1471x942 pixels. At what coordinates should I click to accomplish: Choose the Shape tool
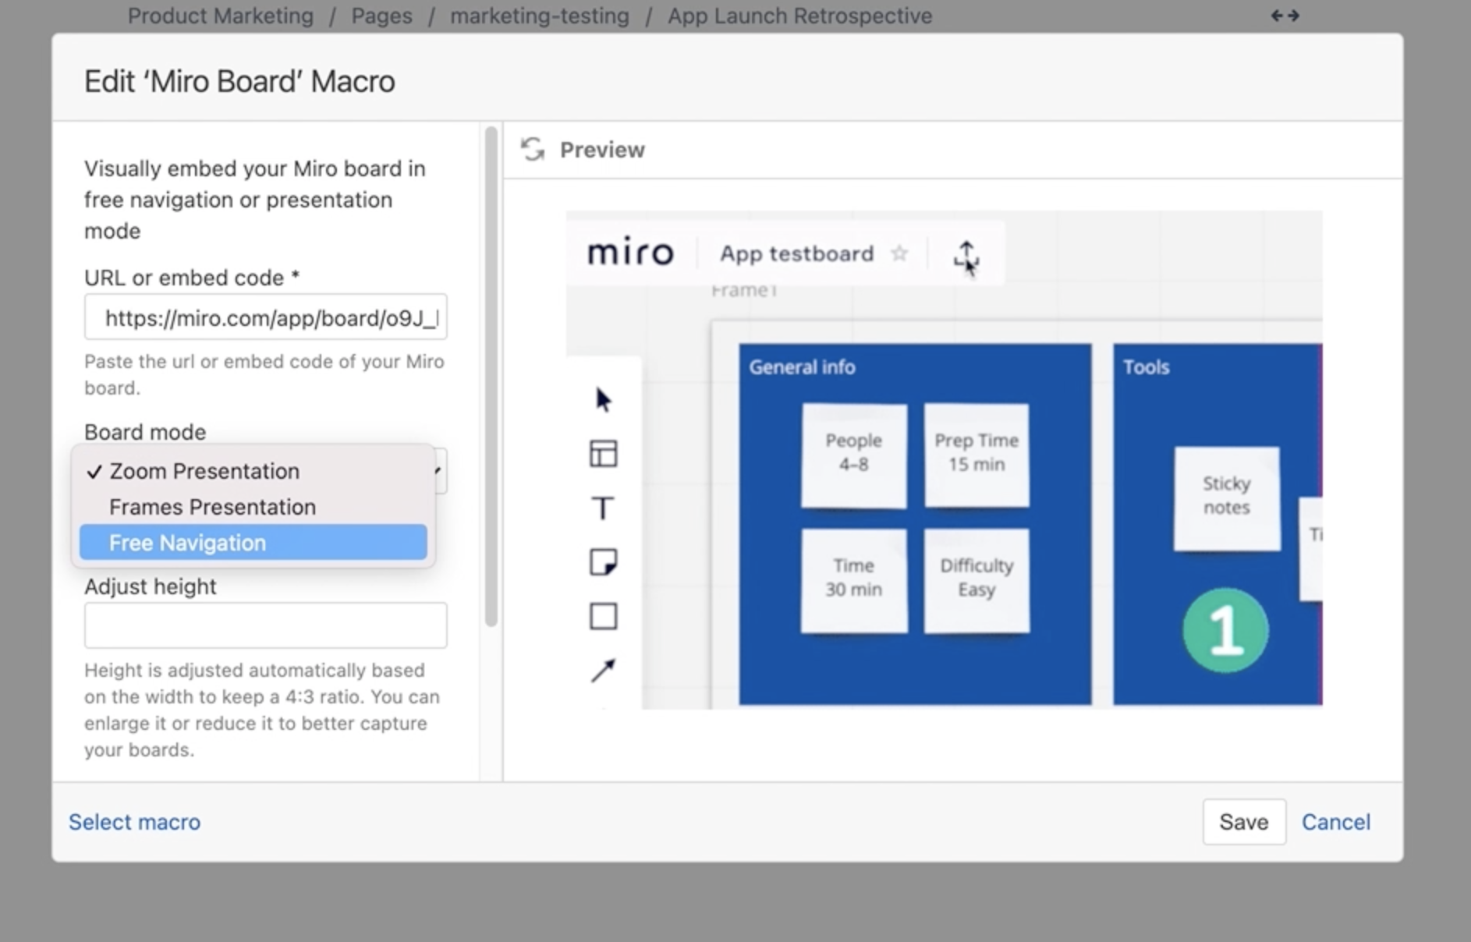pyautogui.click(x=602, y=615)
